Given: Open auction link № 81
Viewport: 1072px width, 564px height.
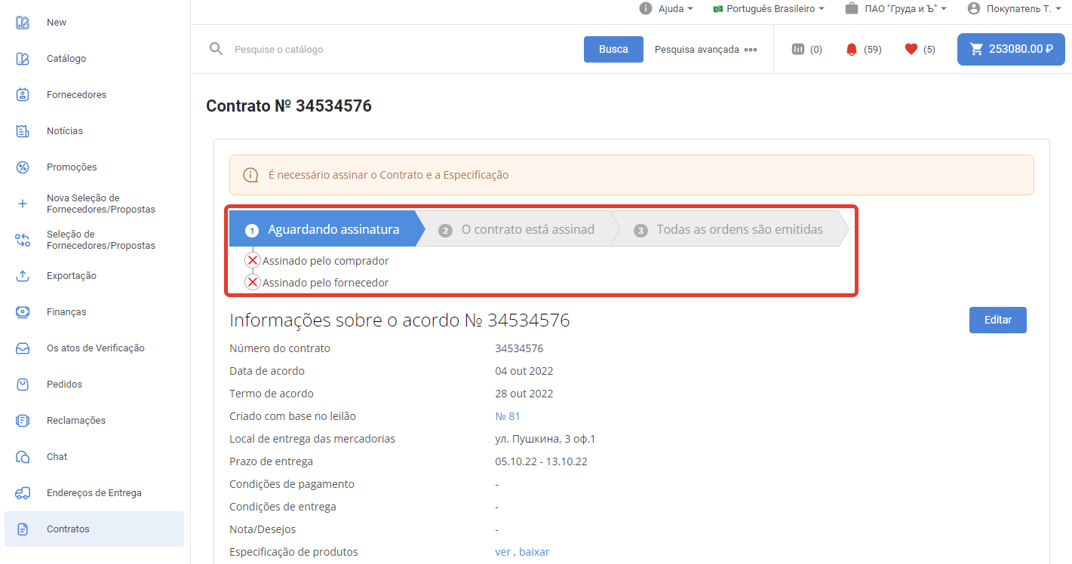Looking at the screenshot, I should tap(508, 416).
